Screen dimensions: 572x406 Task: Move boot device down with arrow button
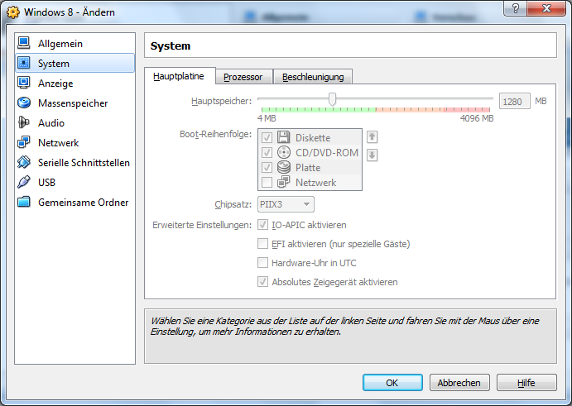click(x=372, y=155)
